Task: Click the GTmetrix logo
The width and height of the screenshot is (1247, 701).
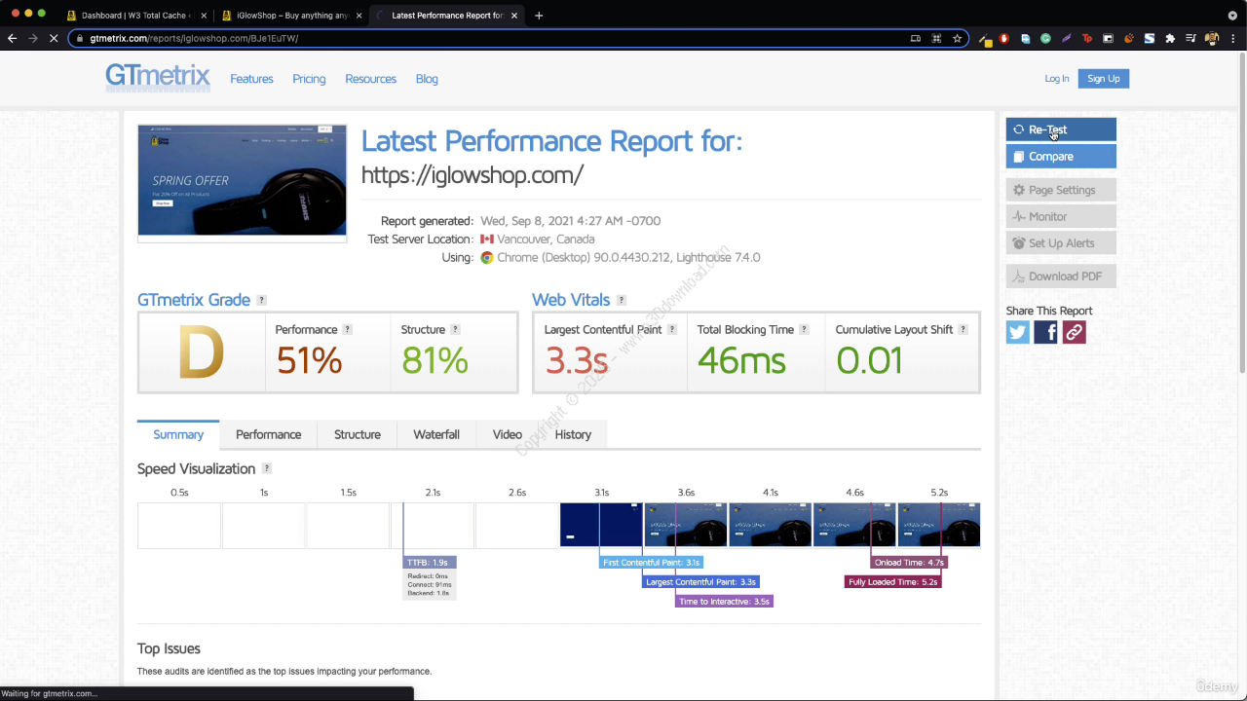Action: 158,78
